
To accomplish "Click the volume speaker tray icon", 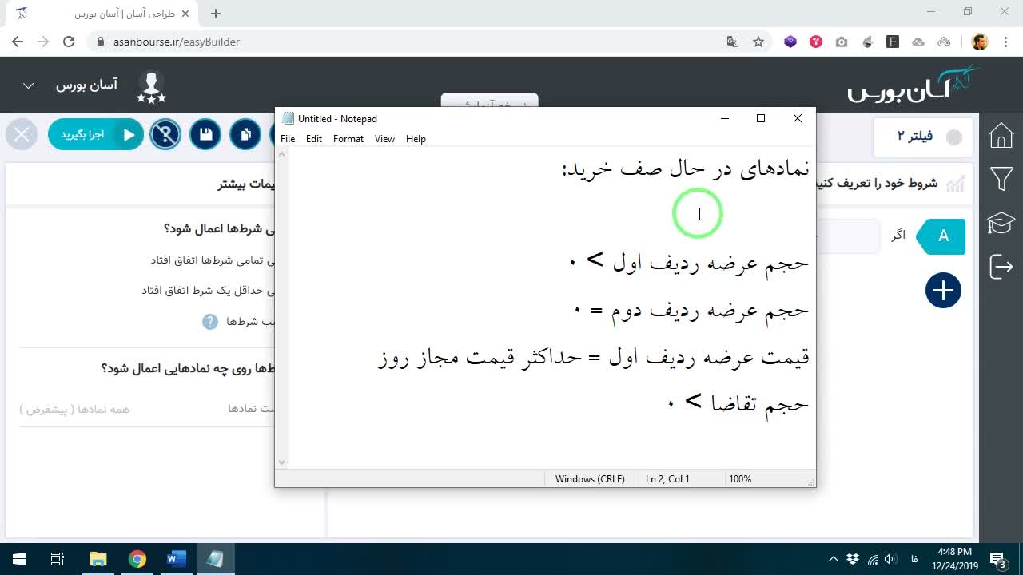I will coord(890,559).
